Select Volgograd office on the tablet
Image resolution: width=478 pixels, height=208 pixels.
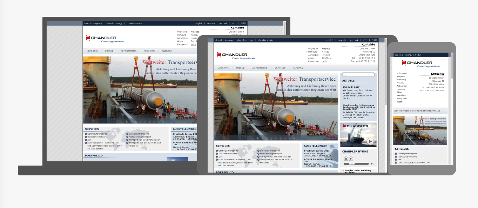pyautogui.click(x=313, y=48)
